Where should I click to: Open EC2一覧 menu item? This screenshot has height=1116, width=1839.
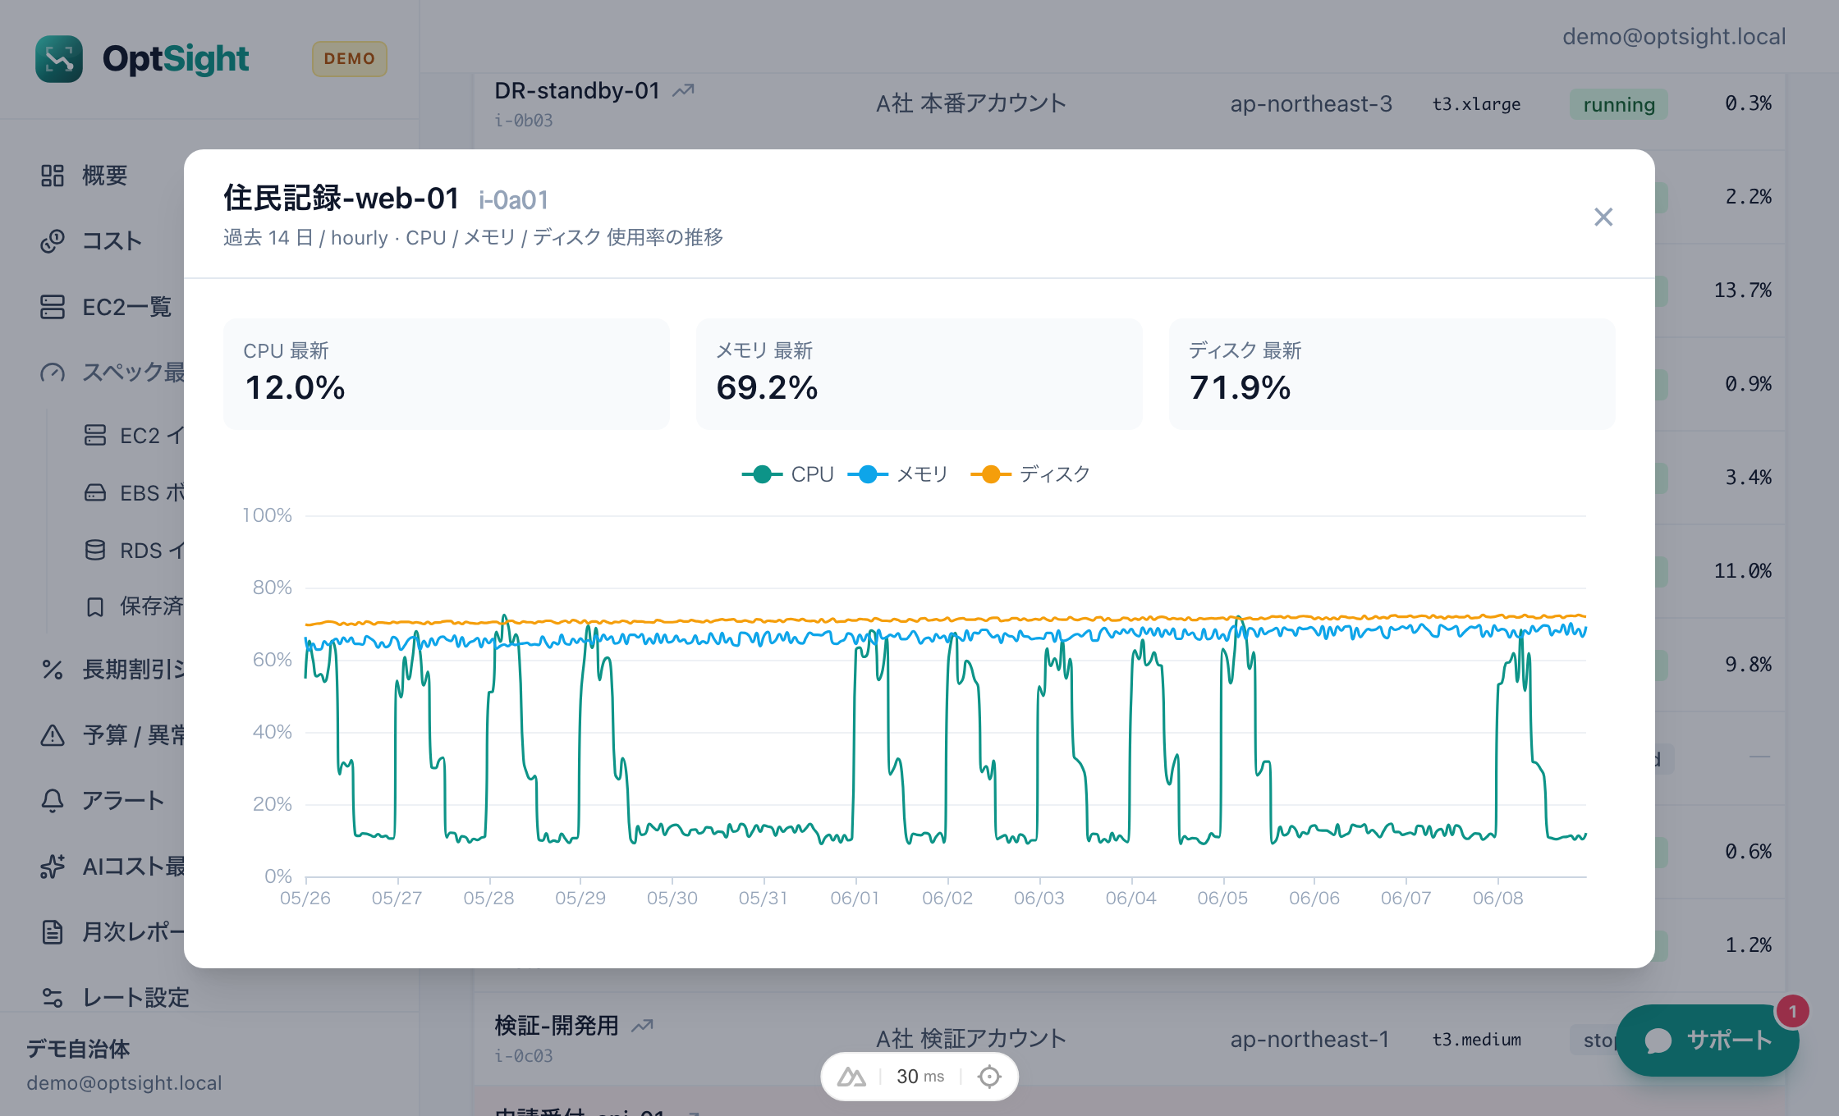tap(127, 307)
